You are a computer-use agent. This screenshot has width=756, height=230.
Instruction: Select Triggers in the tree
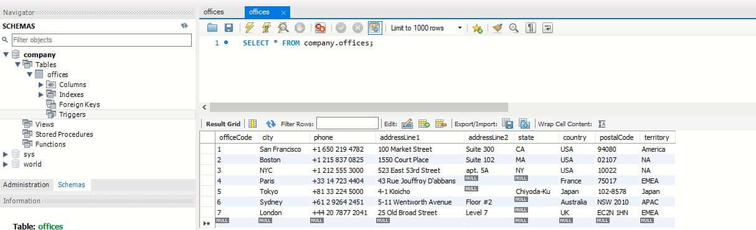tap(72, 114)
